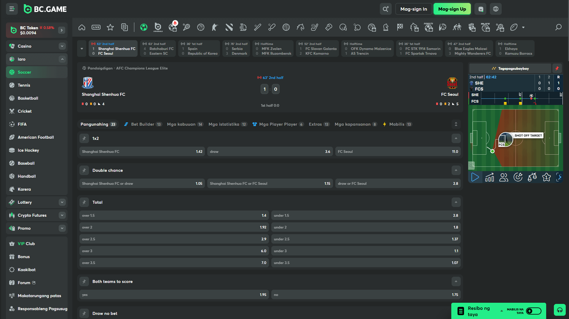Viewport: 569px width, 319px height.
Task: Select the Penalty shootout icon
Action: click(428, 27)
